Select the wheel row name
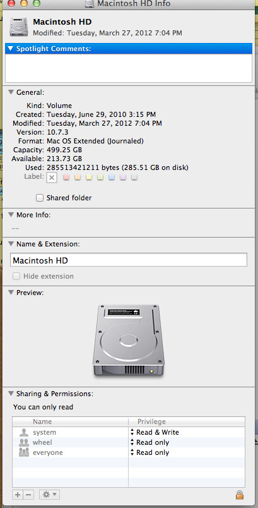 point(42,442)
